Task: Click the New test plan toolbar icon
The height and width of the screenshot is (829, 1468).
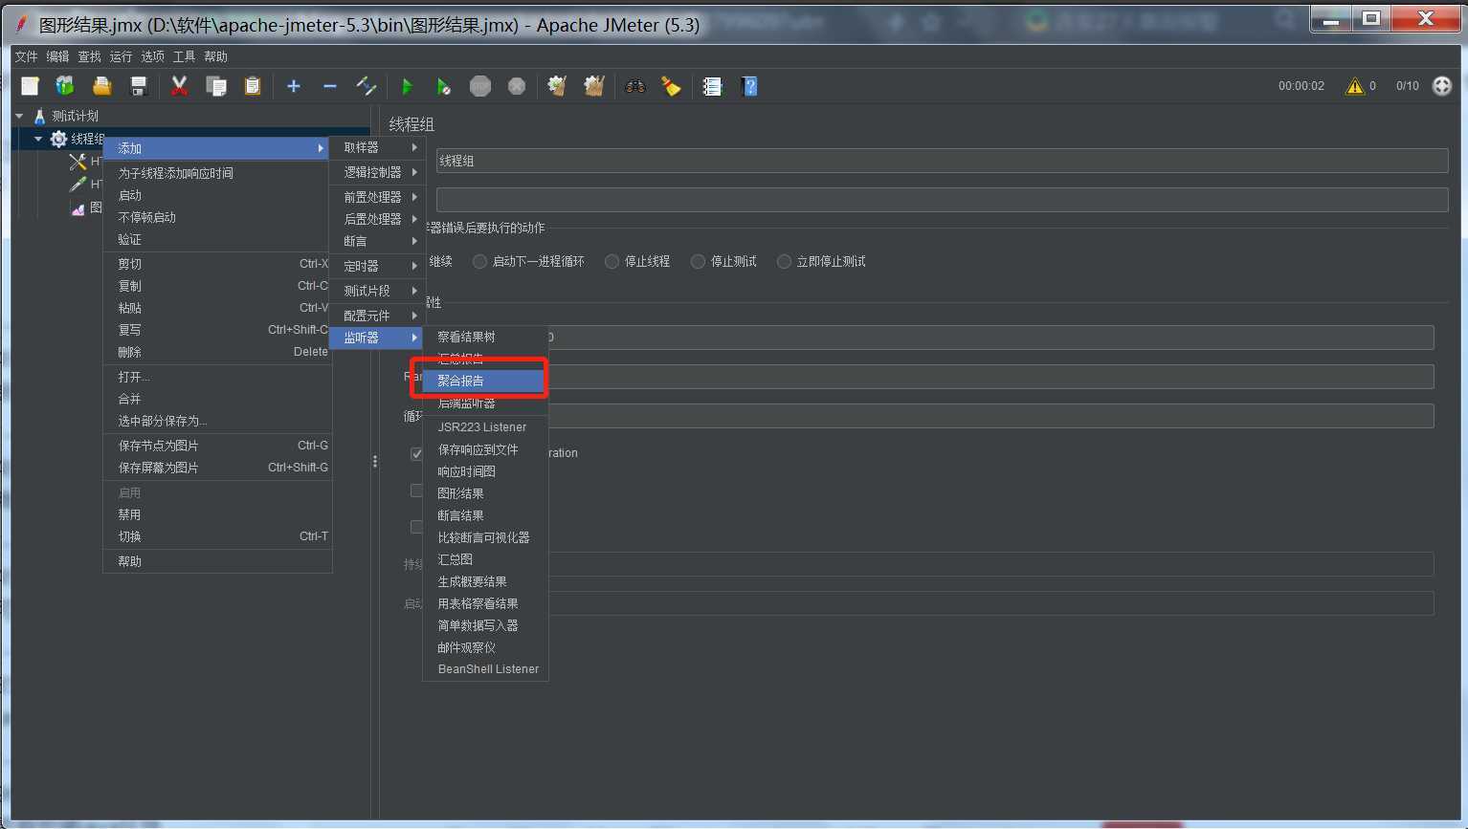Action: coord(30,86)
